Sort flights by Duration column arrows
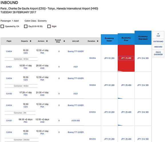The image size is (166, 142). (97, 41)
